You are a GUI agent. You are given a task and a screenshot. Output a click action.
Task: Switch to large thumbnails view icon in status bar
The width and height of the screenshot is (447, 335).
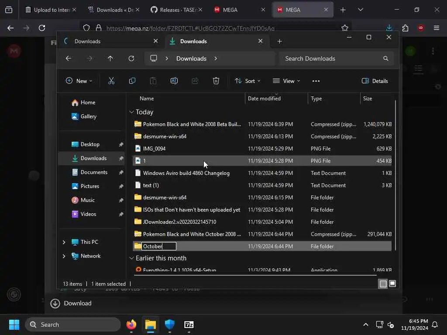392,284
